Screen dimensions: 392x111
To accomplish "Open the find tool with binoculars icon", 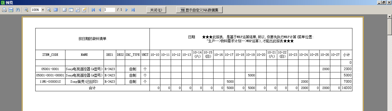I will [18, 10].
